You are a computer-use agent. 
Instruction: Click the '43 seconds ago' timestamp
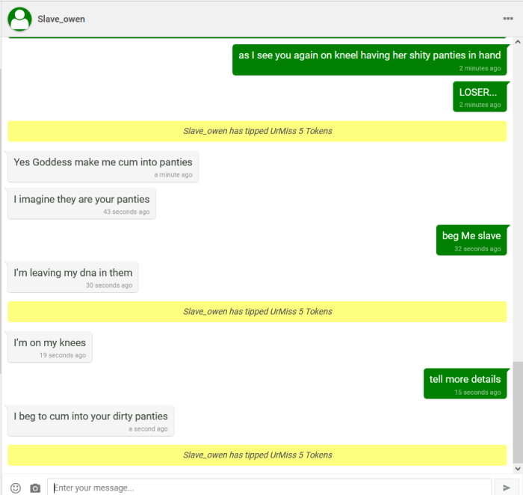pyautogui.click(x=126, y=212)
